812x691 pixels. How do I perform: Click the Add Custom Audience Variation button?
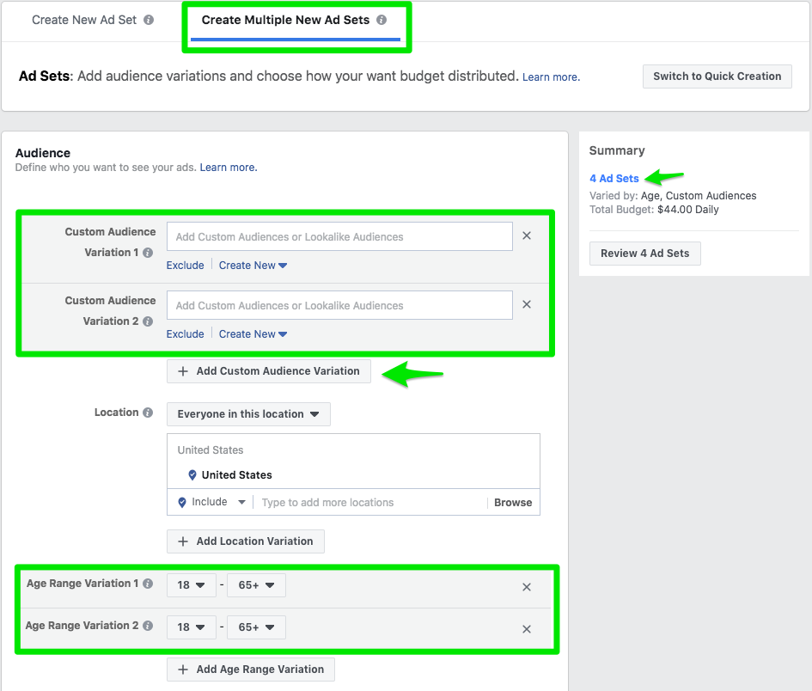click(268, 370)
